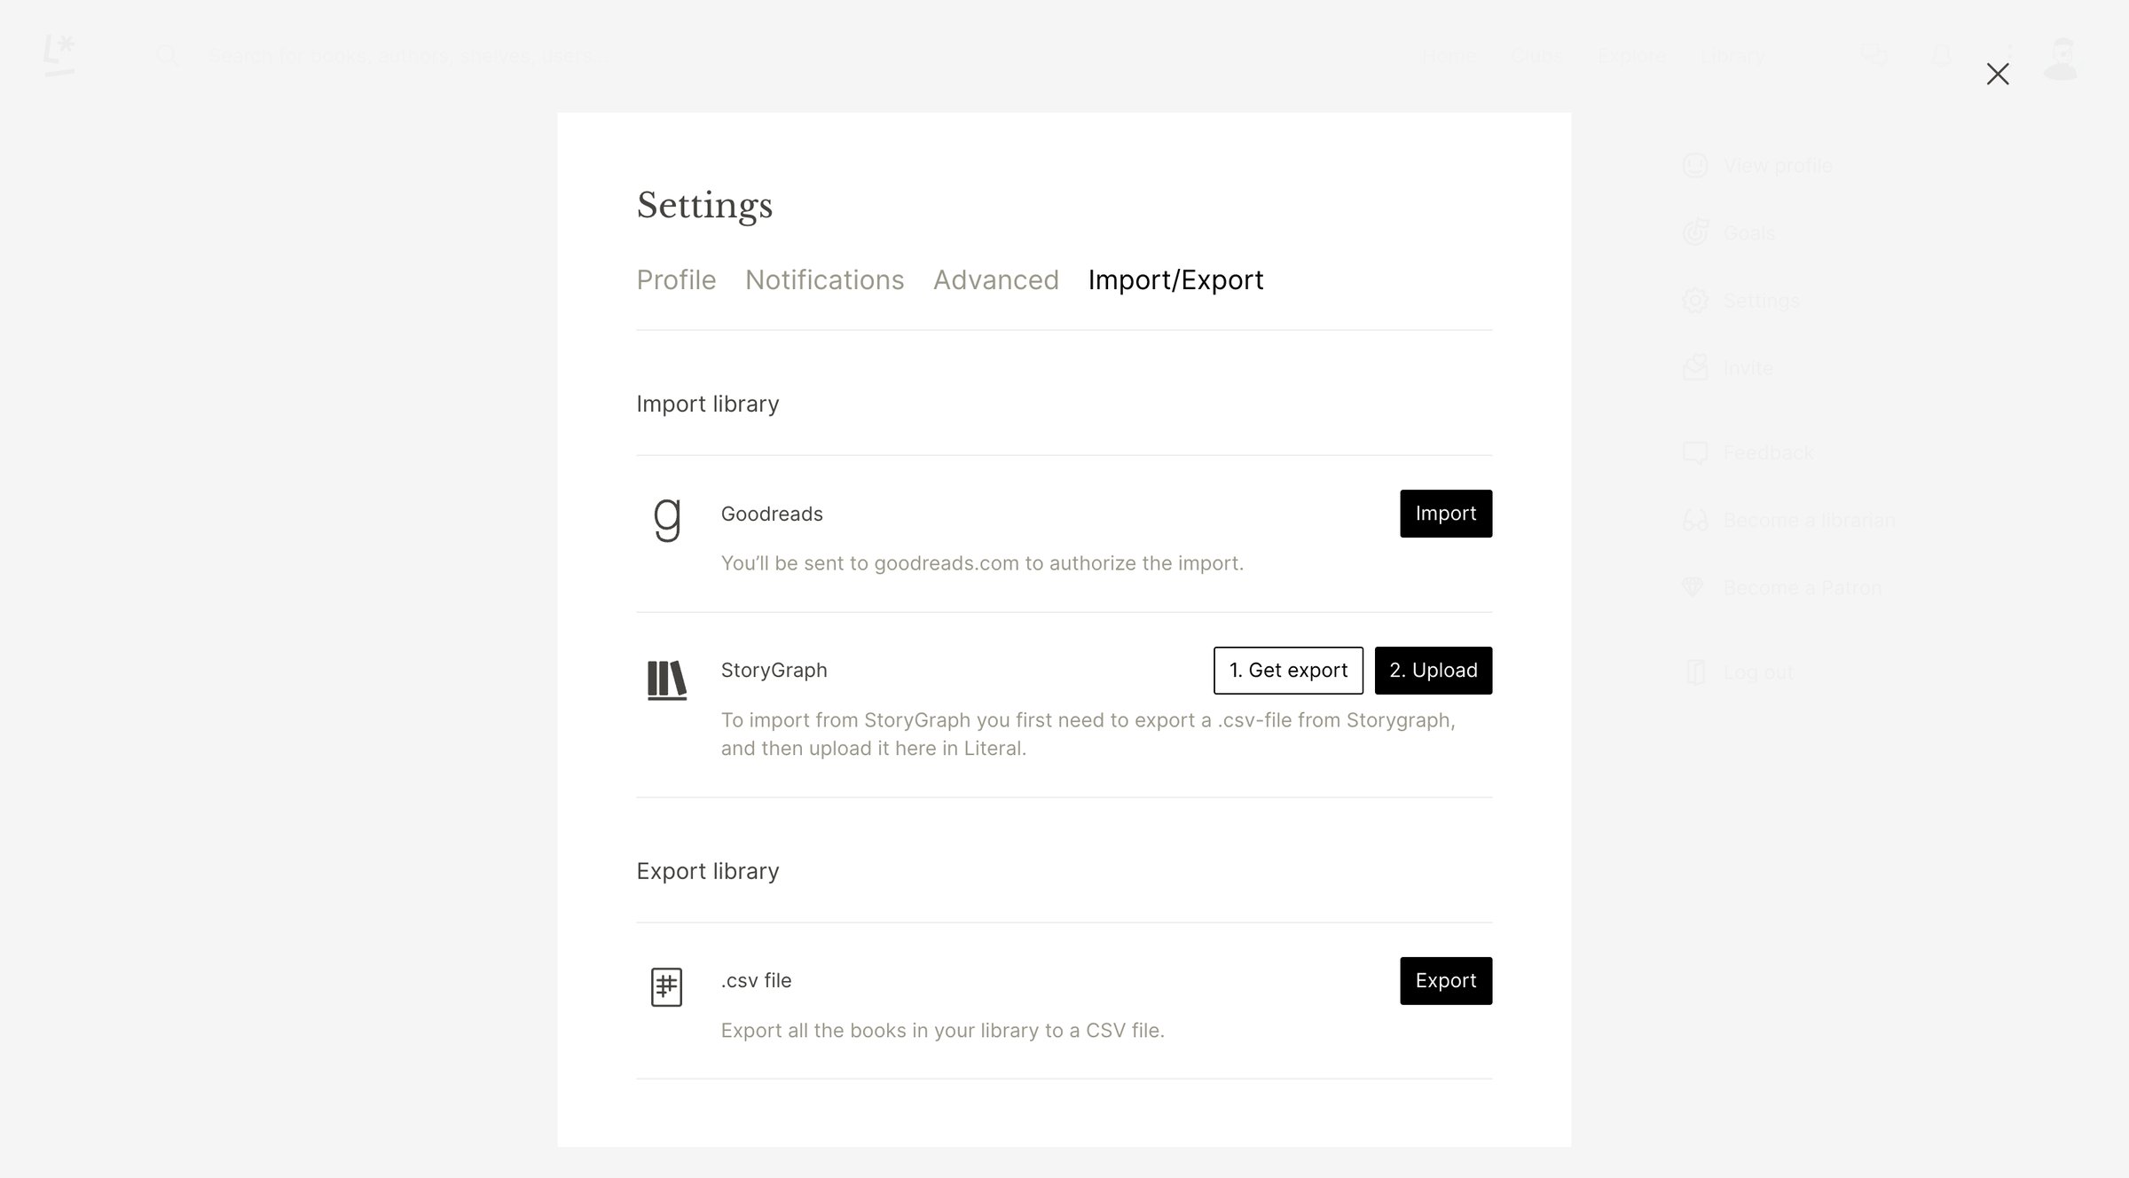Open the Notifications settings tab
This screenshot has width=2129, height=1178.
[x=824, y=280]
